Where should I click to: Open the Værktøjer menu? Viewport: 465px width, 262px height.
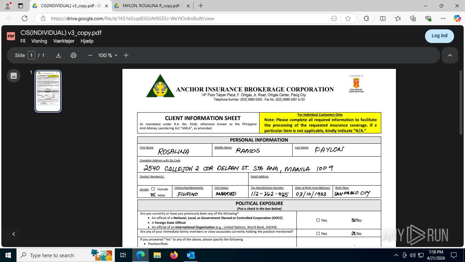point(64,41)
